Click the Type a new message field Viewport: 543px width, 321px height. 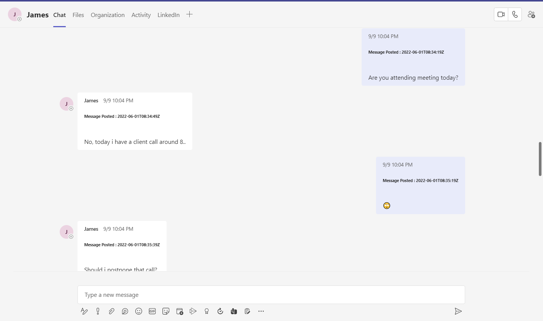tap(271, 295)
